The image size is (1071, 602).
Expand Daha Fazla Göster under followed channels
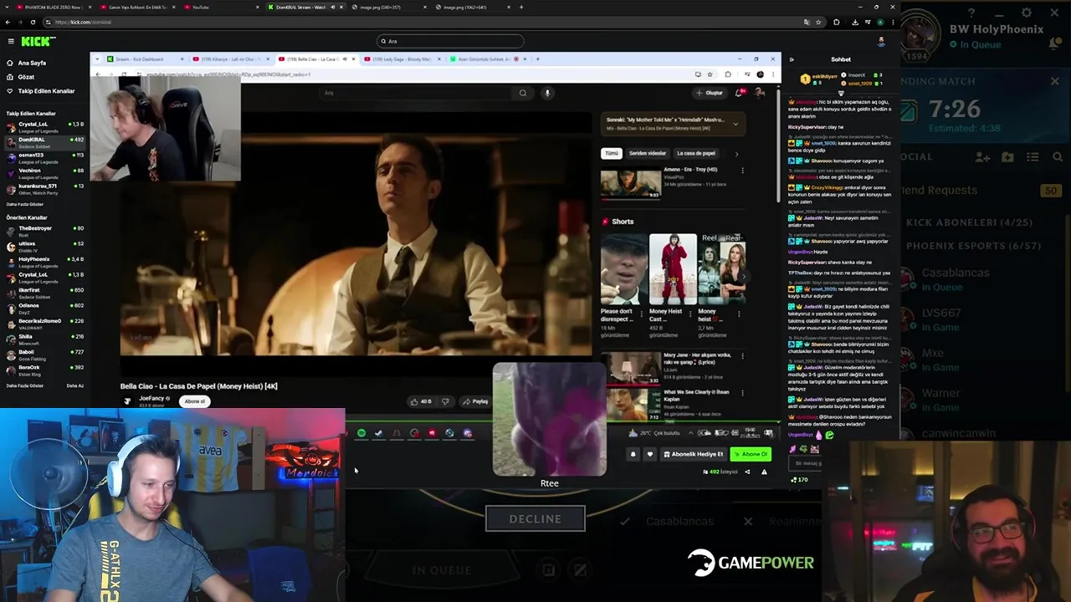click(x=25, y=204)
